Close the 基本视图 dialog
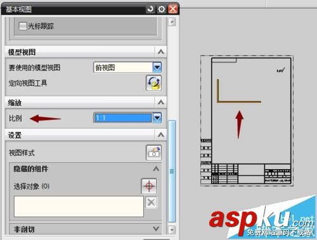The height and width of the screenshot is (240, 317). coord(173,9)
